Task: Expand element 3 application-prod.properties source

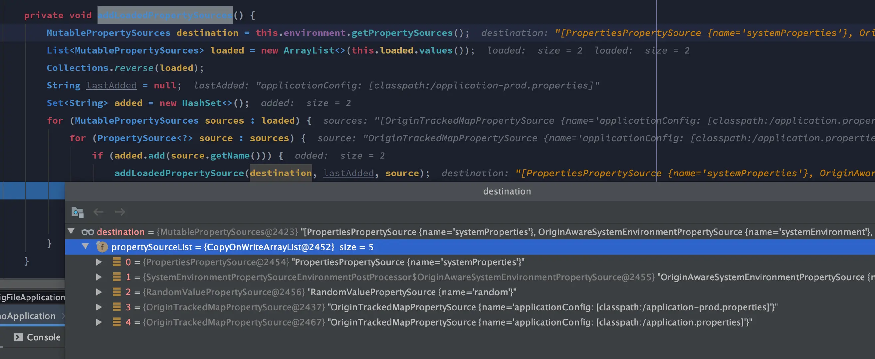Action: coord(99,307)
